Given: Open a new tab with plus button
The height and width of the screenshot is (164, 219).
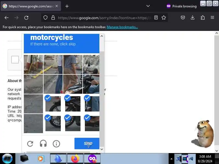Looking at the screenshot, I should [67, 6].
